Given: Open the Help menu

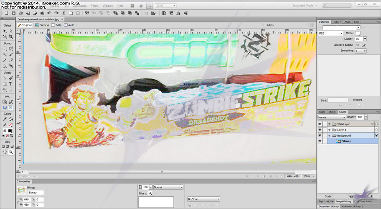Looking at the screenshot, I should click(120, 6).
